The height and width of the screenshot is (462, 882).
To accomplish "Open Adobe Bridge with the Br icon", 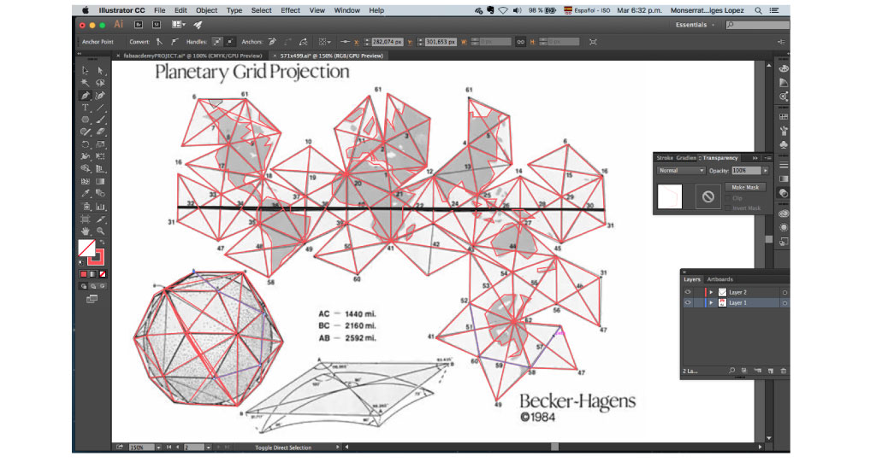I will [139, 25].
